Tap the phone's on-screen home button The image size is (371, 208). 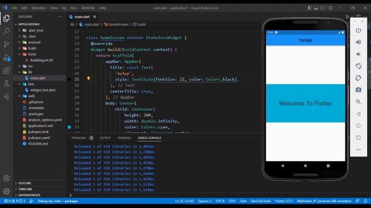tap(305, 166)
